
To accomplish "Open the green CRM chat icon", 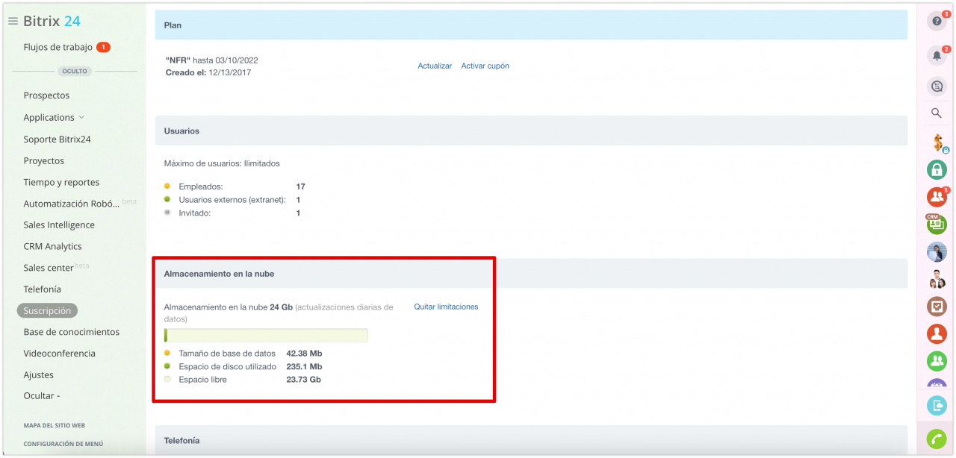I will [937, 224].
